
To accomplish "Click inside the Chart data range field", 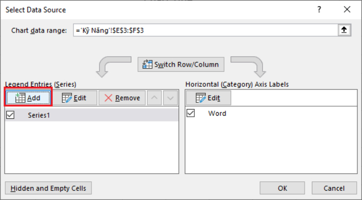I will pyautogui.click(x=205, y=30).
